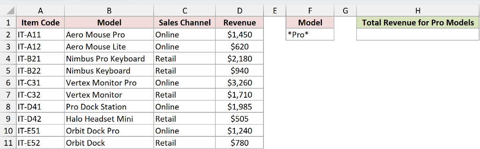Image resolution: width=480 pixels, height=149 pixels.
Task: Select cell Nimbus Pro Keyboard
Action: pyautogui.click(x=109, y=59)
